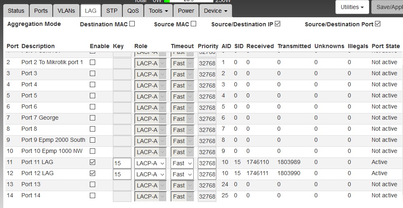403x208 pixels.
Task: Click the Save/Apply button
Action: pyautogui.click(x=387, y=7)
